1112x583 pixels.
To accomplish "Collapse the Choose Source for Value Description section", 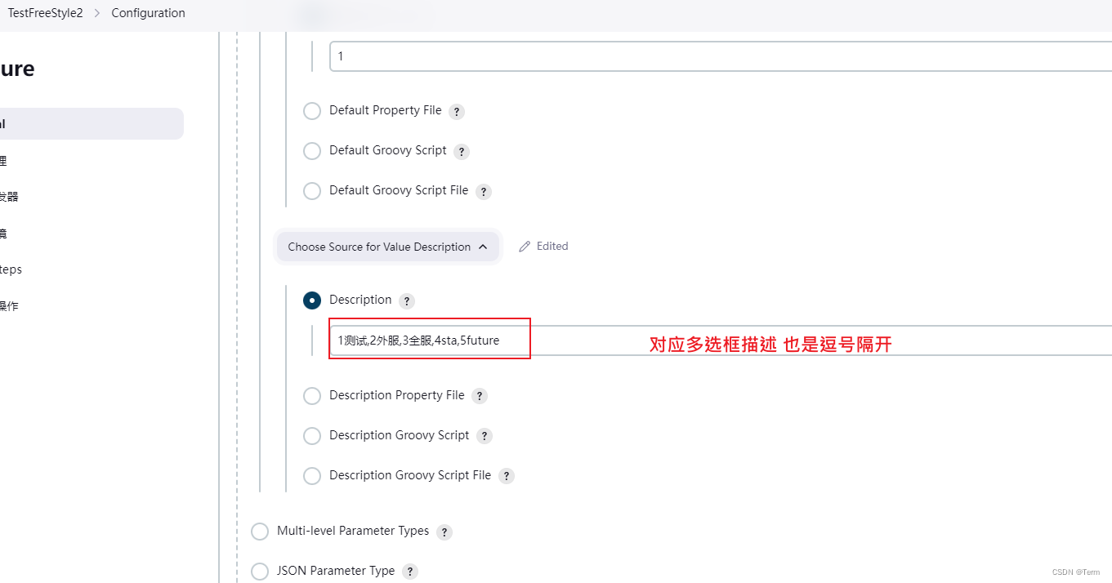I will pyautogui.click(x=387, y=246).
